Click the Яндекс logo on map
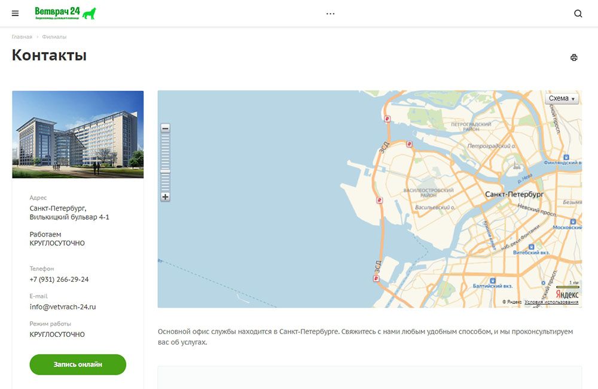Screen dimensions: 598x389 pos(567,294)
